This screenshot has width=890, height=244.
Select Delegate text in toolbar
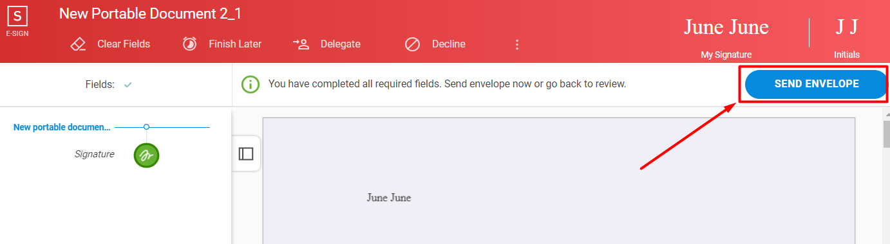click(341, 44)
